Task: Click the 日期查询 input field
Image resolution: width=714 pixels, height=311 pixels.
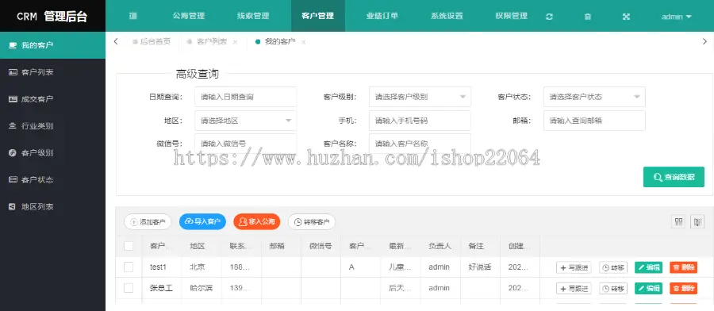Action: pyautogui.click(x=245, y=97)
